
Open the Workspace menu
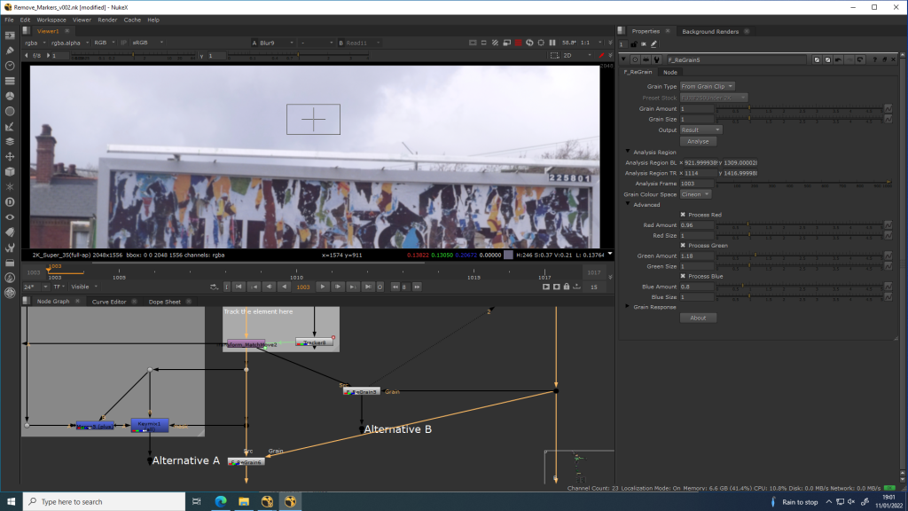(51, 20)
